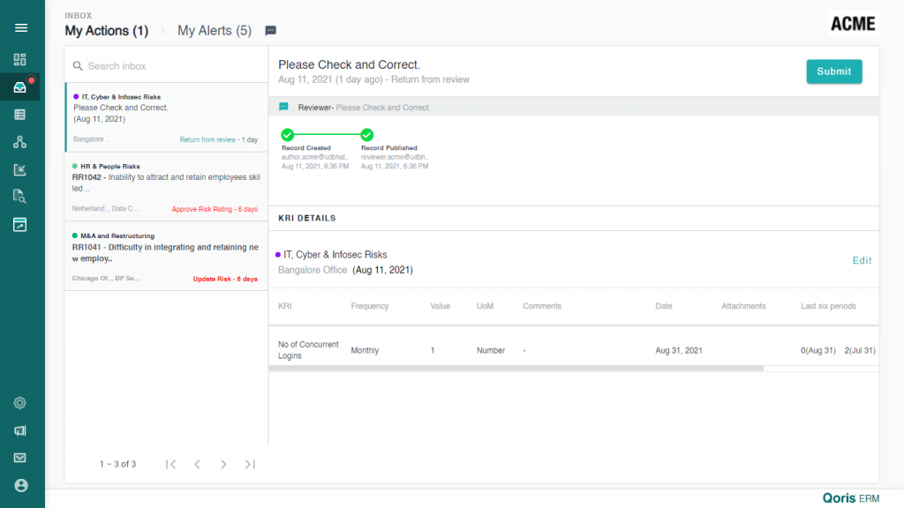Click the No of Concurrent Logins cell
This screenshot has width=904, height=508.
coord(308,350)
